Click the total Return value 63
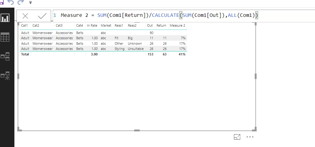This screenshot has width=315, height=147. click(x=164, y=54)
